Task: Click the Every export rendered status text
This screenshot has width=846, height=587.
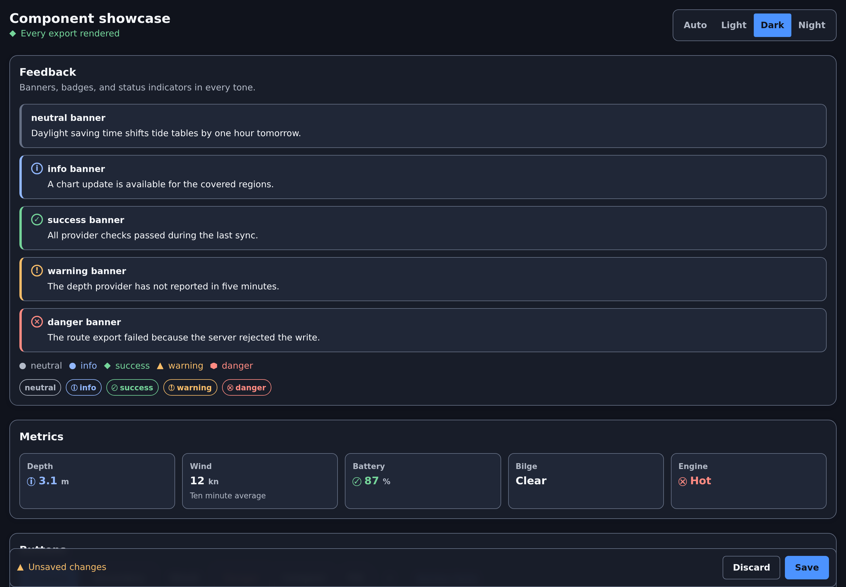Action: (70, 33)
